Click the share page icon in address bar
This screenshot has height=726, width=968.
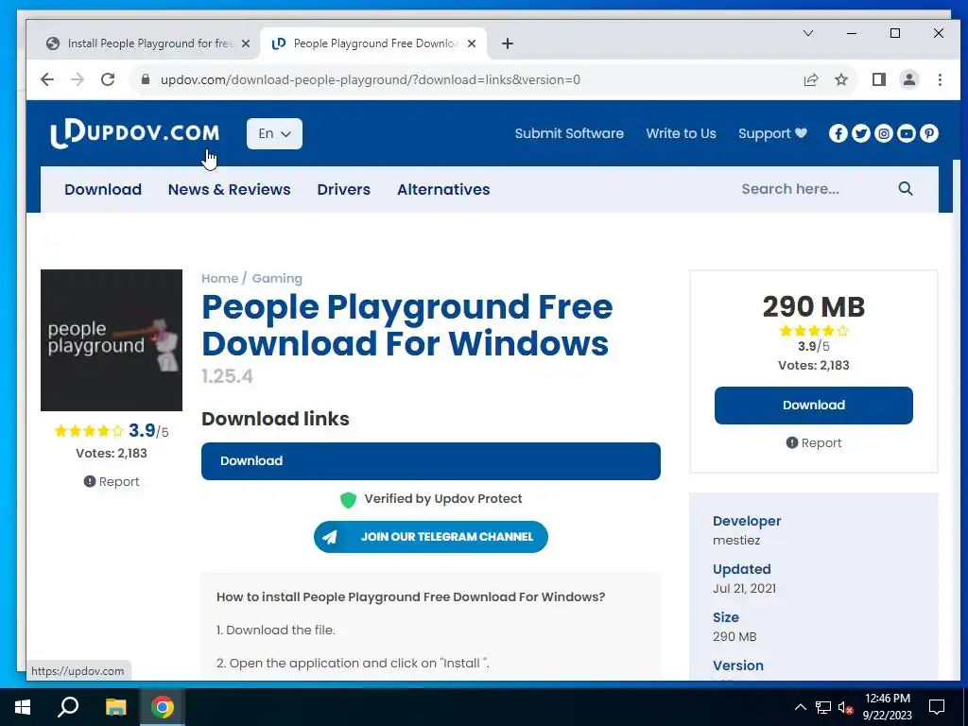[x=810, y=79]
